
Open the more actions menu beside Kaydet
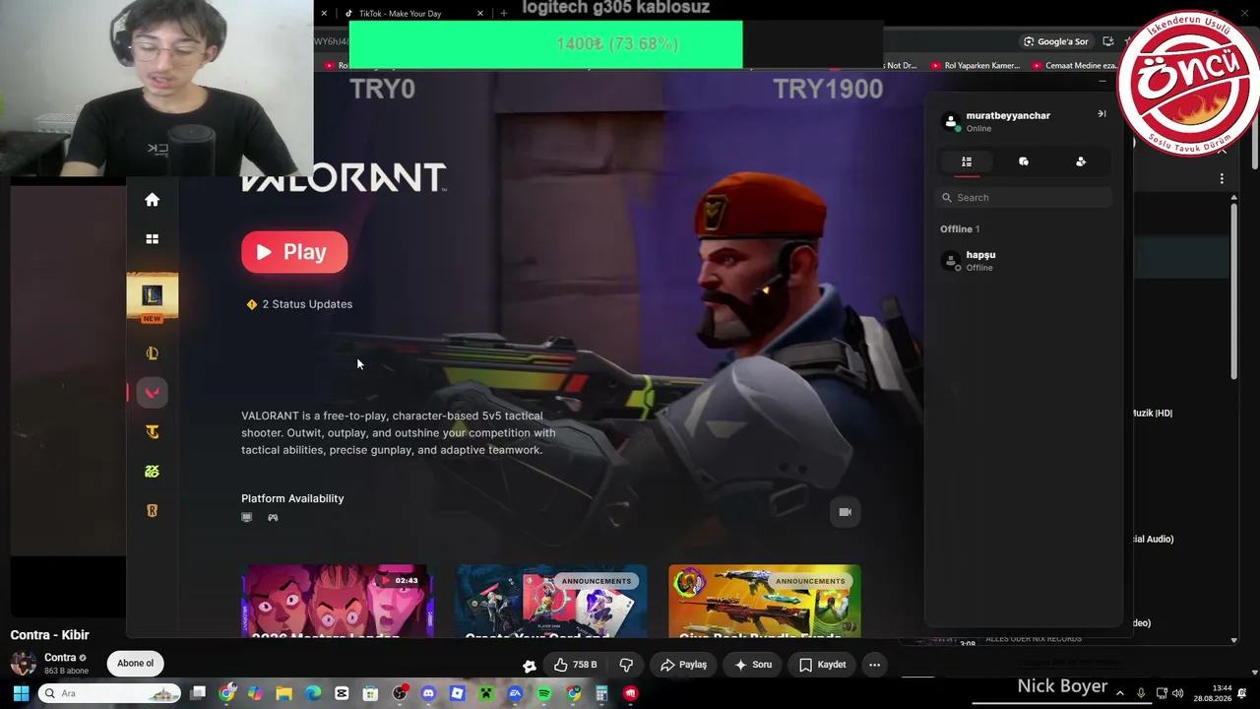coord(874,665)
